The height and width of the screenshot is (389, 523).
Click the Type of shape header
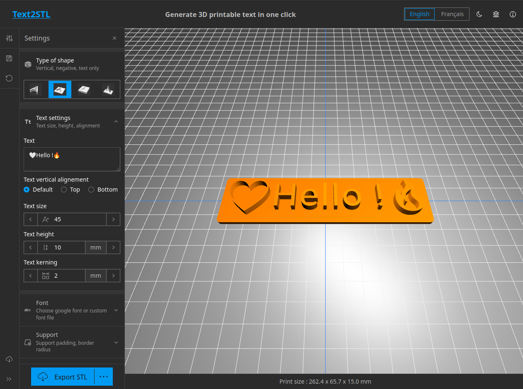tap(72, 64)
